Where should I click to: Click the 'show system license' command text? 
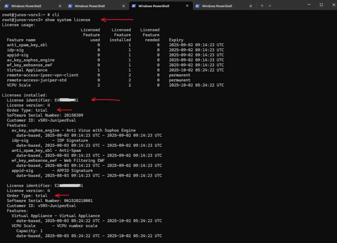(68, 20)
